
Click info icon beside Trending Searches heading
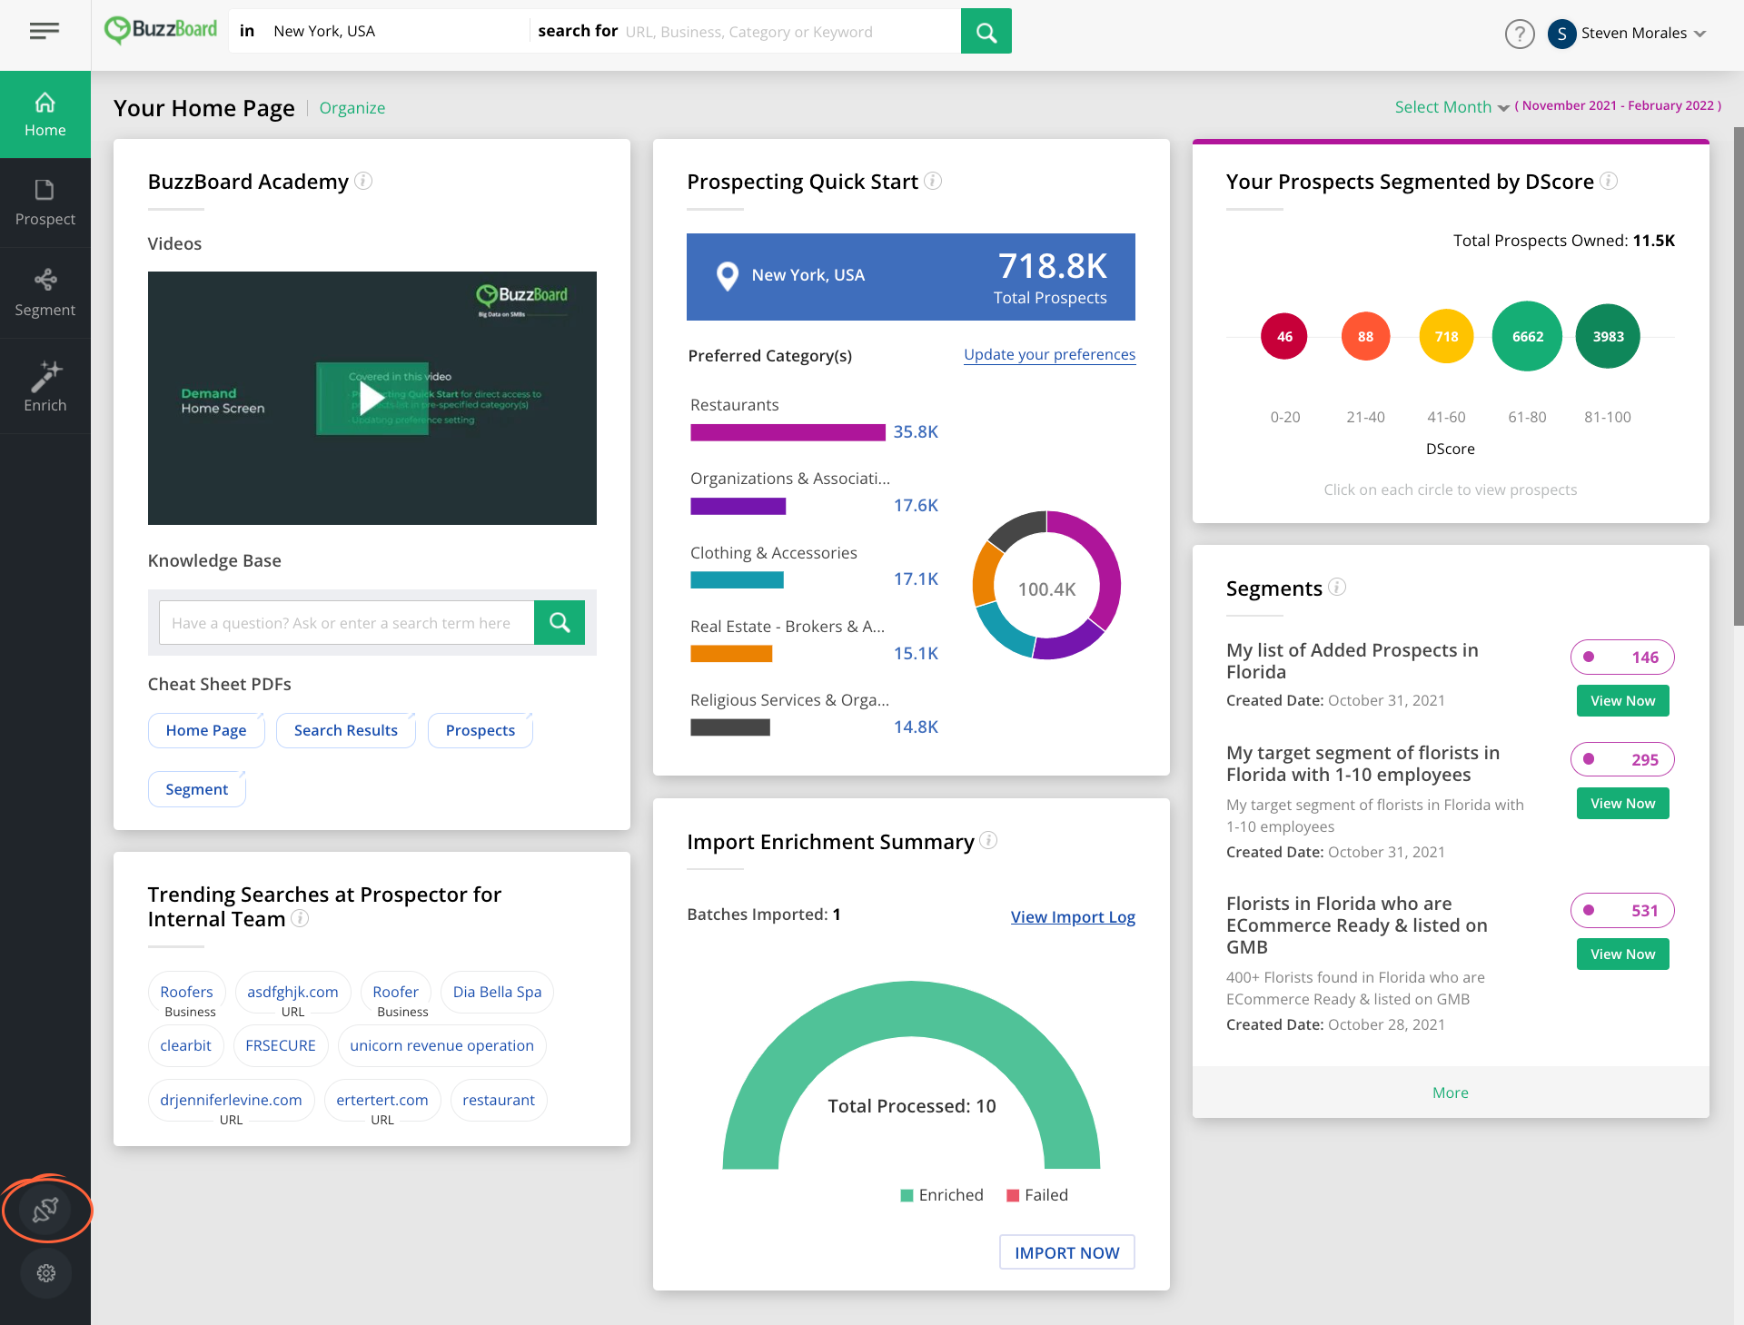300,918
